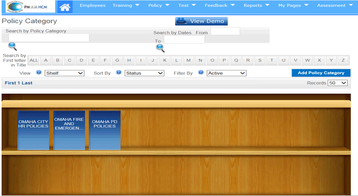Screen dimensions: 358x196
Task: Filter titles by the letter O
Action: coord(212,61)
